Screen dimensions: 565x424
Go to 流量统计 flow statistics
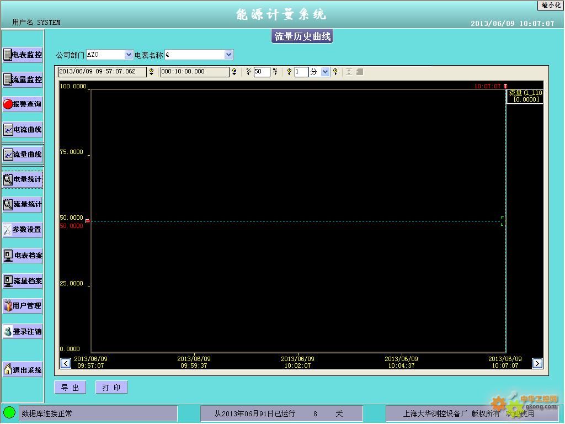(x=23, y=204)
